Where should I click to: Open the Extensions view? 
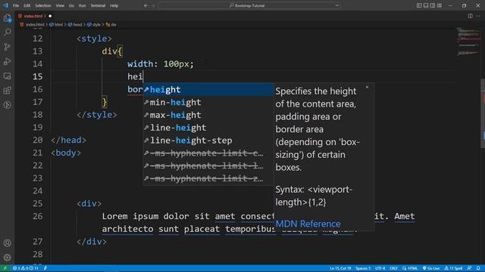(7, 91)
